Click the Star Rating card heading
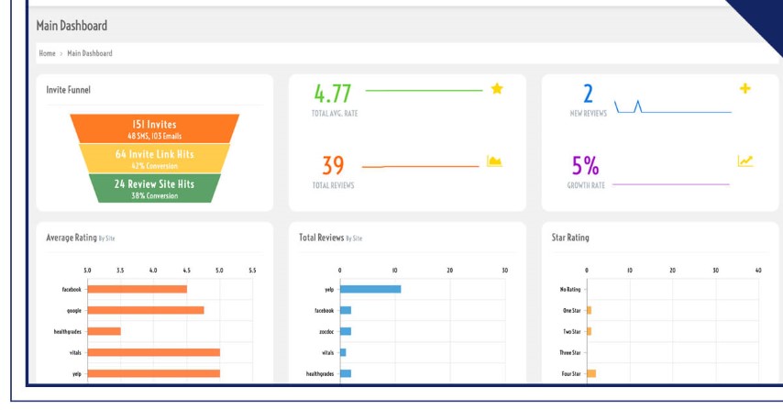 570,238
